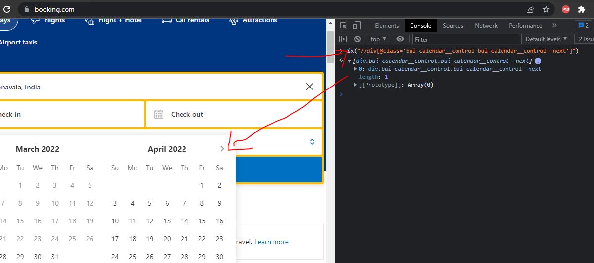The height and width of the screenshot is (263, 594).
Task: Click the $x XPath command line
Action: pyautogui.click(x=462, y=51)
